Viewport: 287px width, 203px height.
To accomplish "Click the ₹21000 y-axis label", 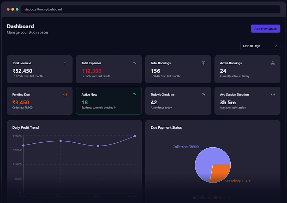I will pyautogui.click(x=17, y=150).
